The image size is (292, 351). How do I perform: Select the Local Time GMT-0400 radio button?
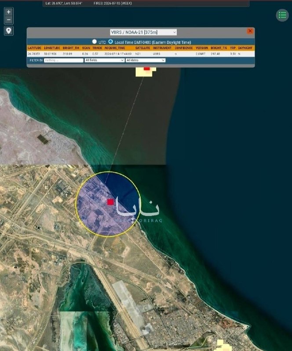click(x=110, y=42)
